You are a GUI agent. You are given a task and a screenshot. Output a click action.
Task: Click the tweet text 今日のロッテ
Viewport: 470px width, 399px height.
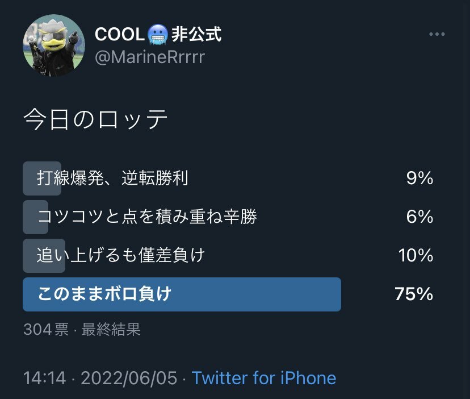[x=96, y=120]
